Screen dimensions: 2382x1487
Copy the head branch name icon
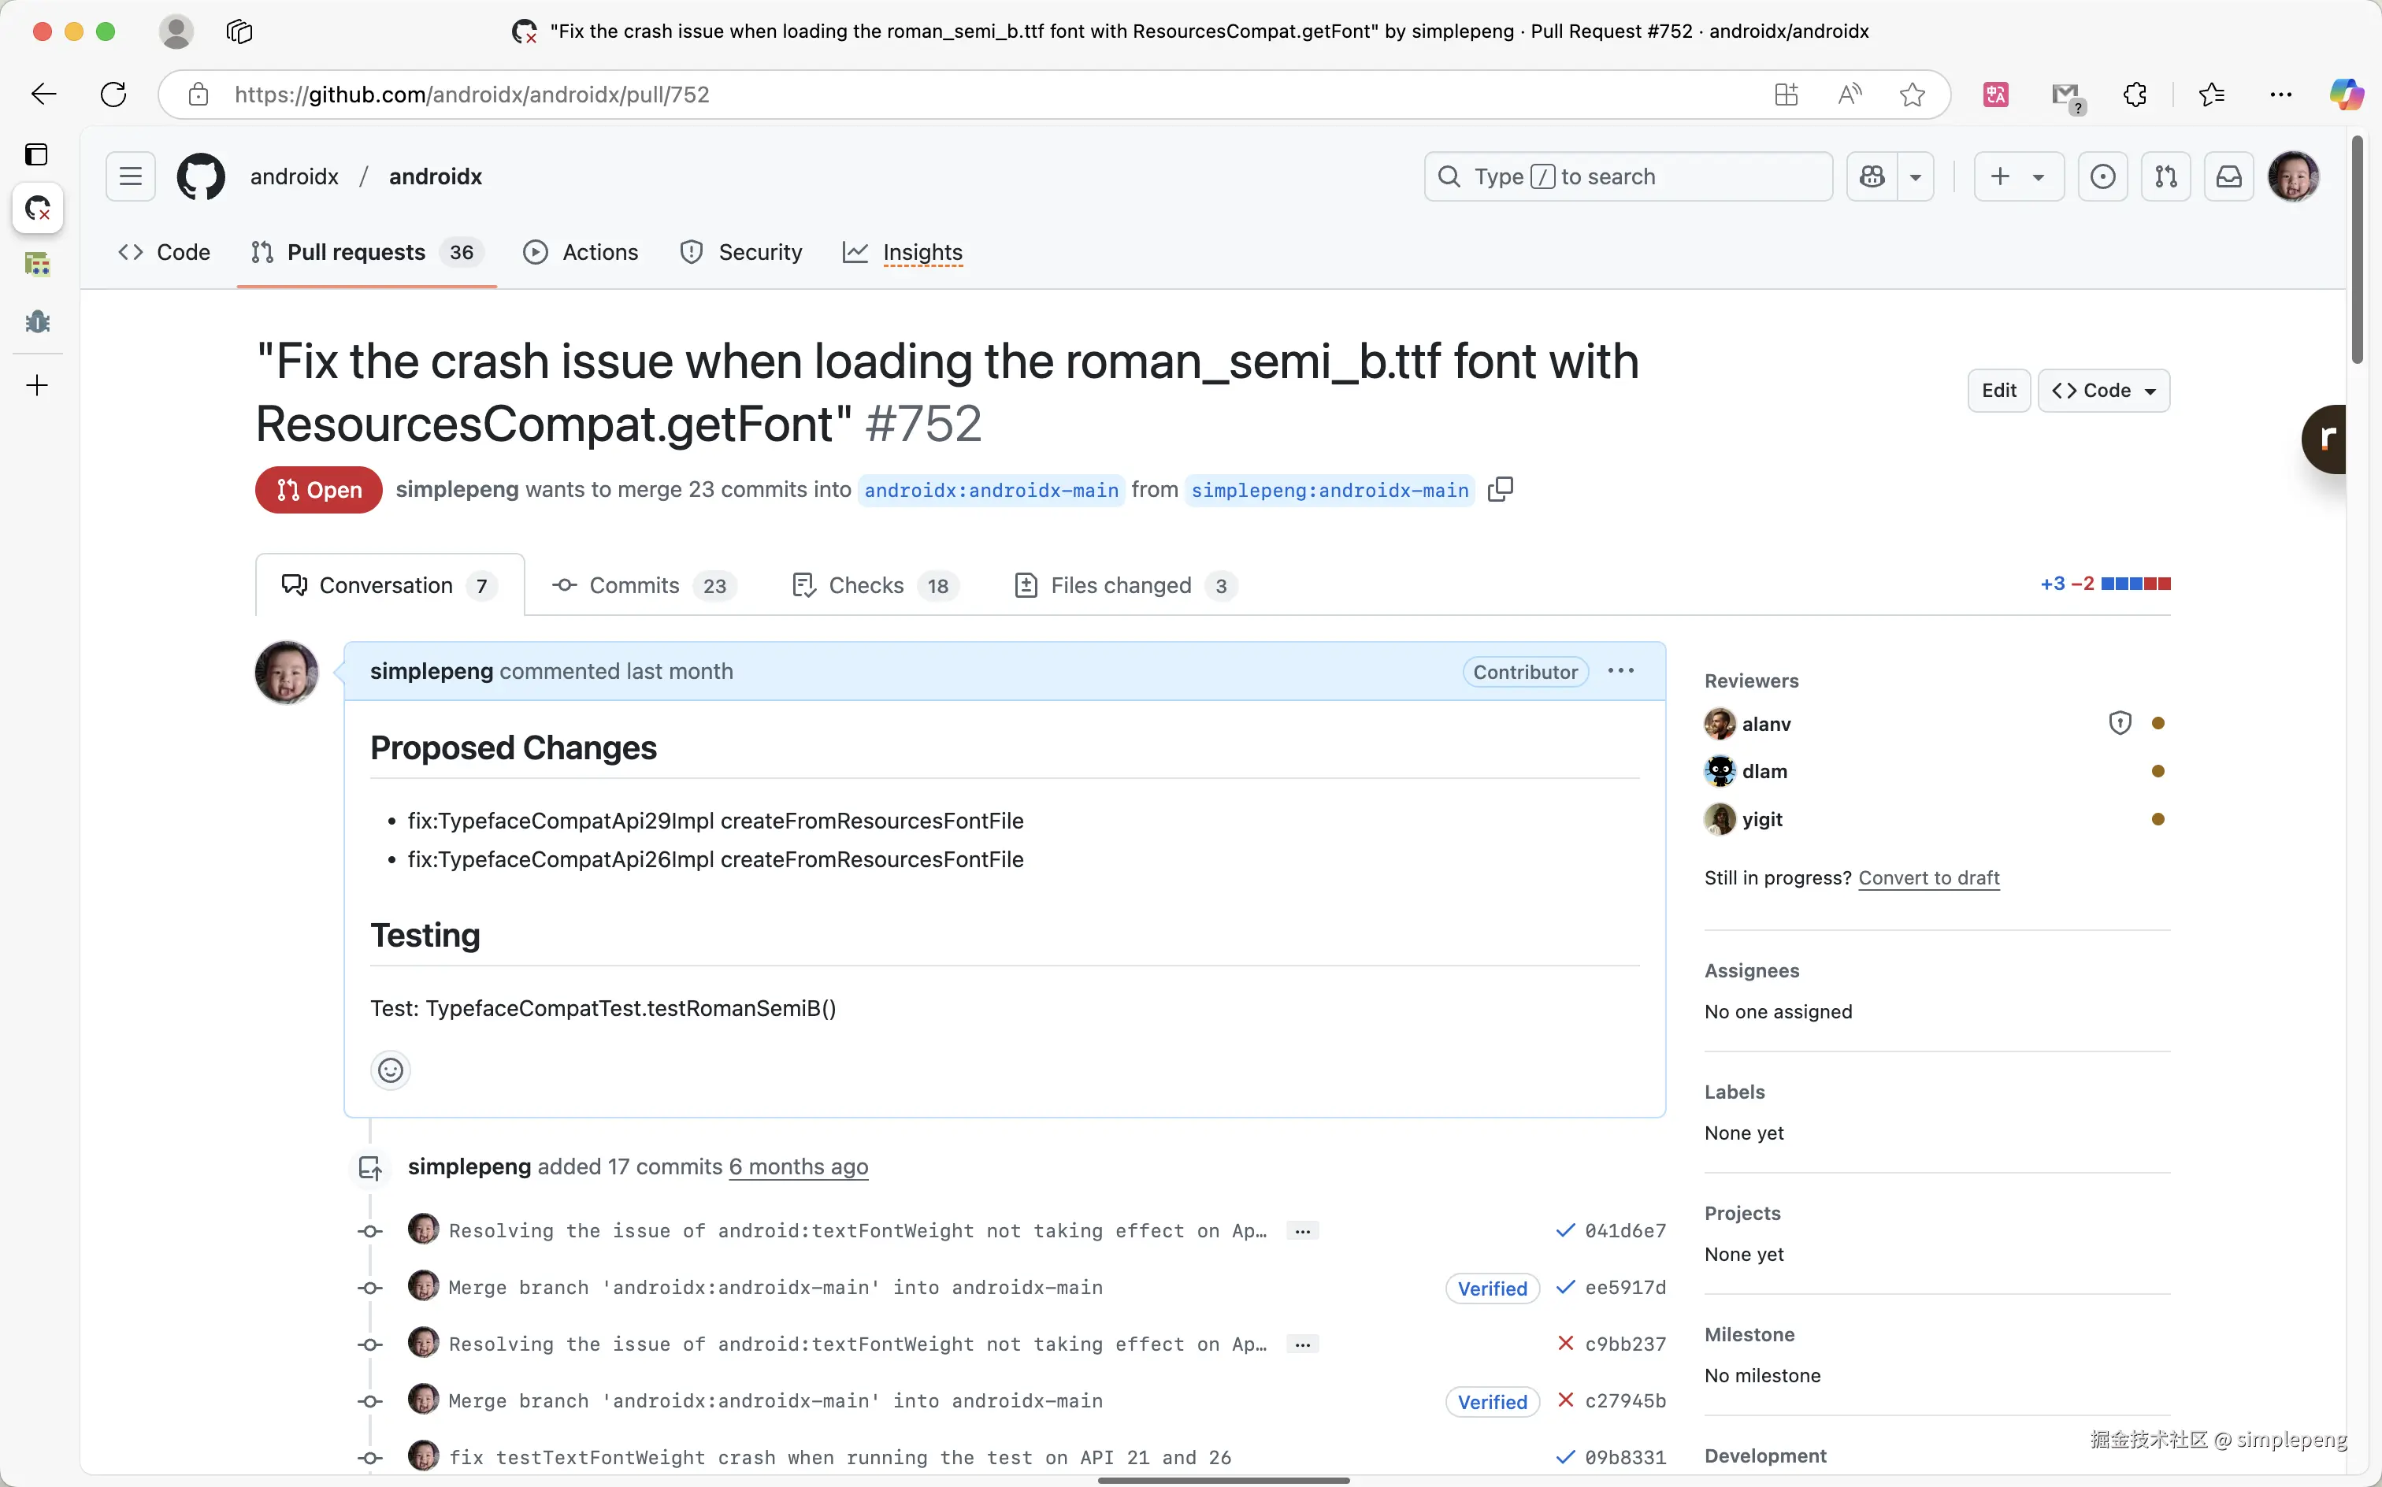click(x=1500, y=489)
